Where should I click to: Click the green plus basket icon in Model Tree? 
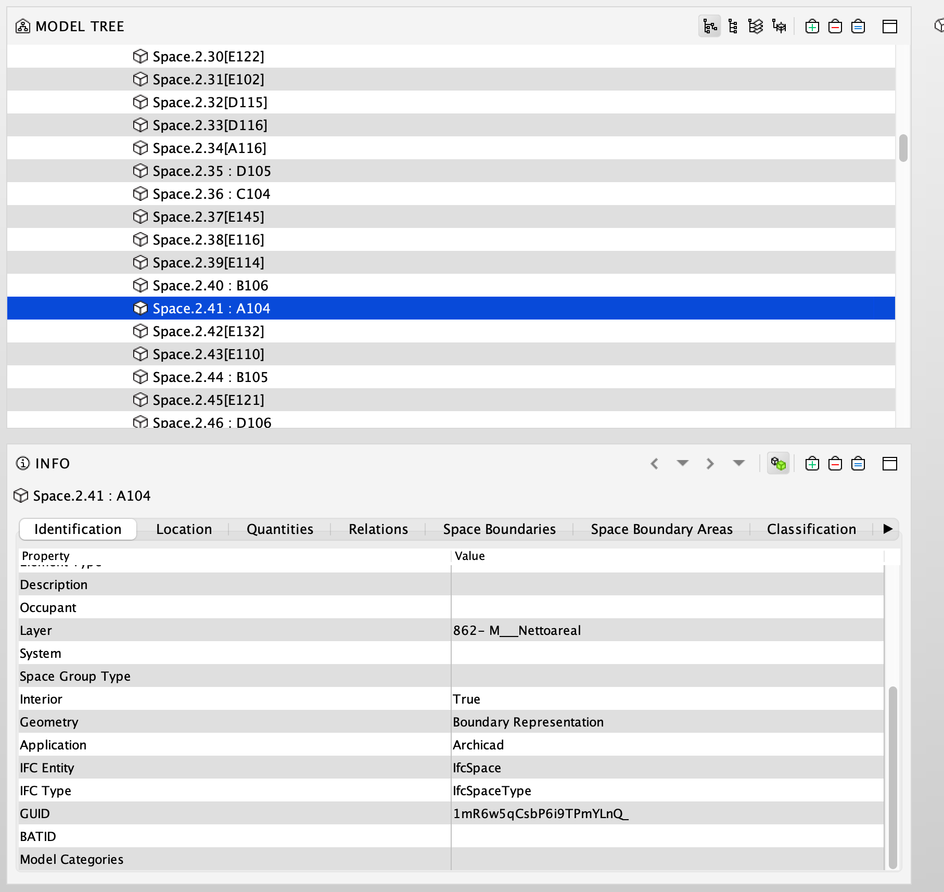point(812,26)
